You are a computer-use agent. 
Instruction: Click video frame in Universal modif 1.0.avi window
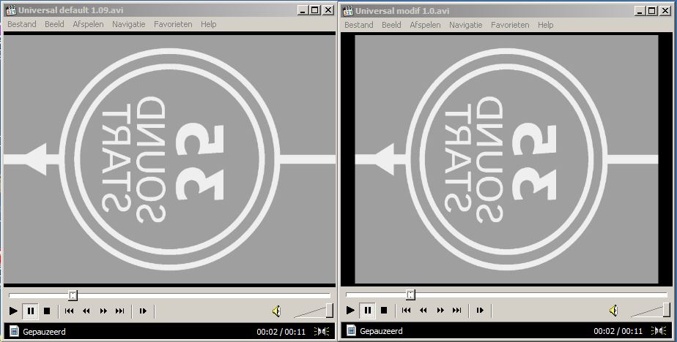coord(506,159)
